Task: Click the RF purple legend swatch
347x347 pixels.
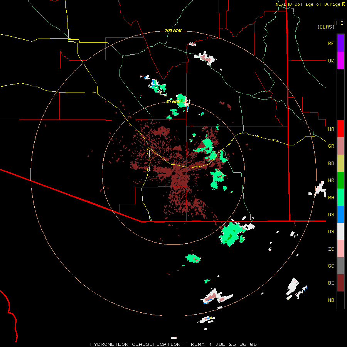Action: tap(340, 43)
